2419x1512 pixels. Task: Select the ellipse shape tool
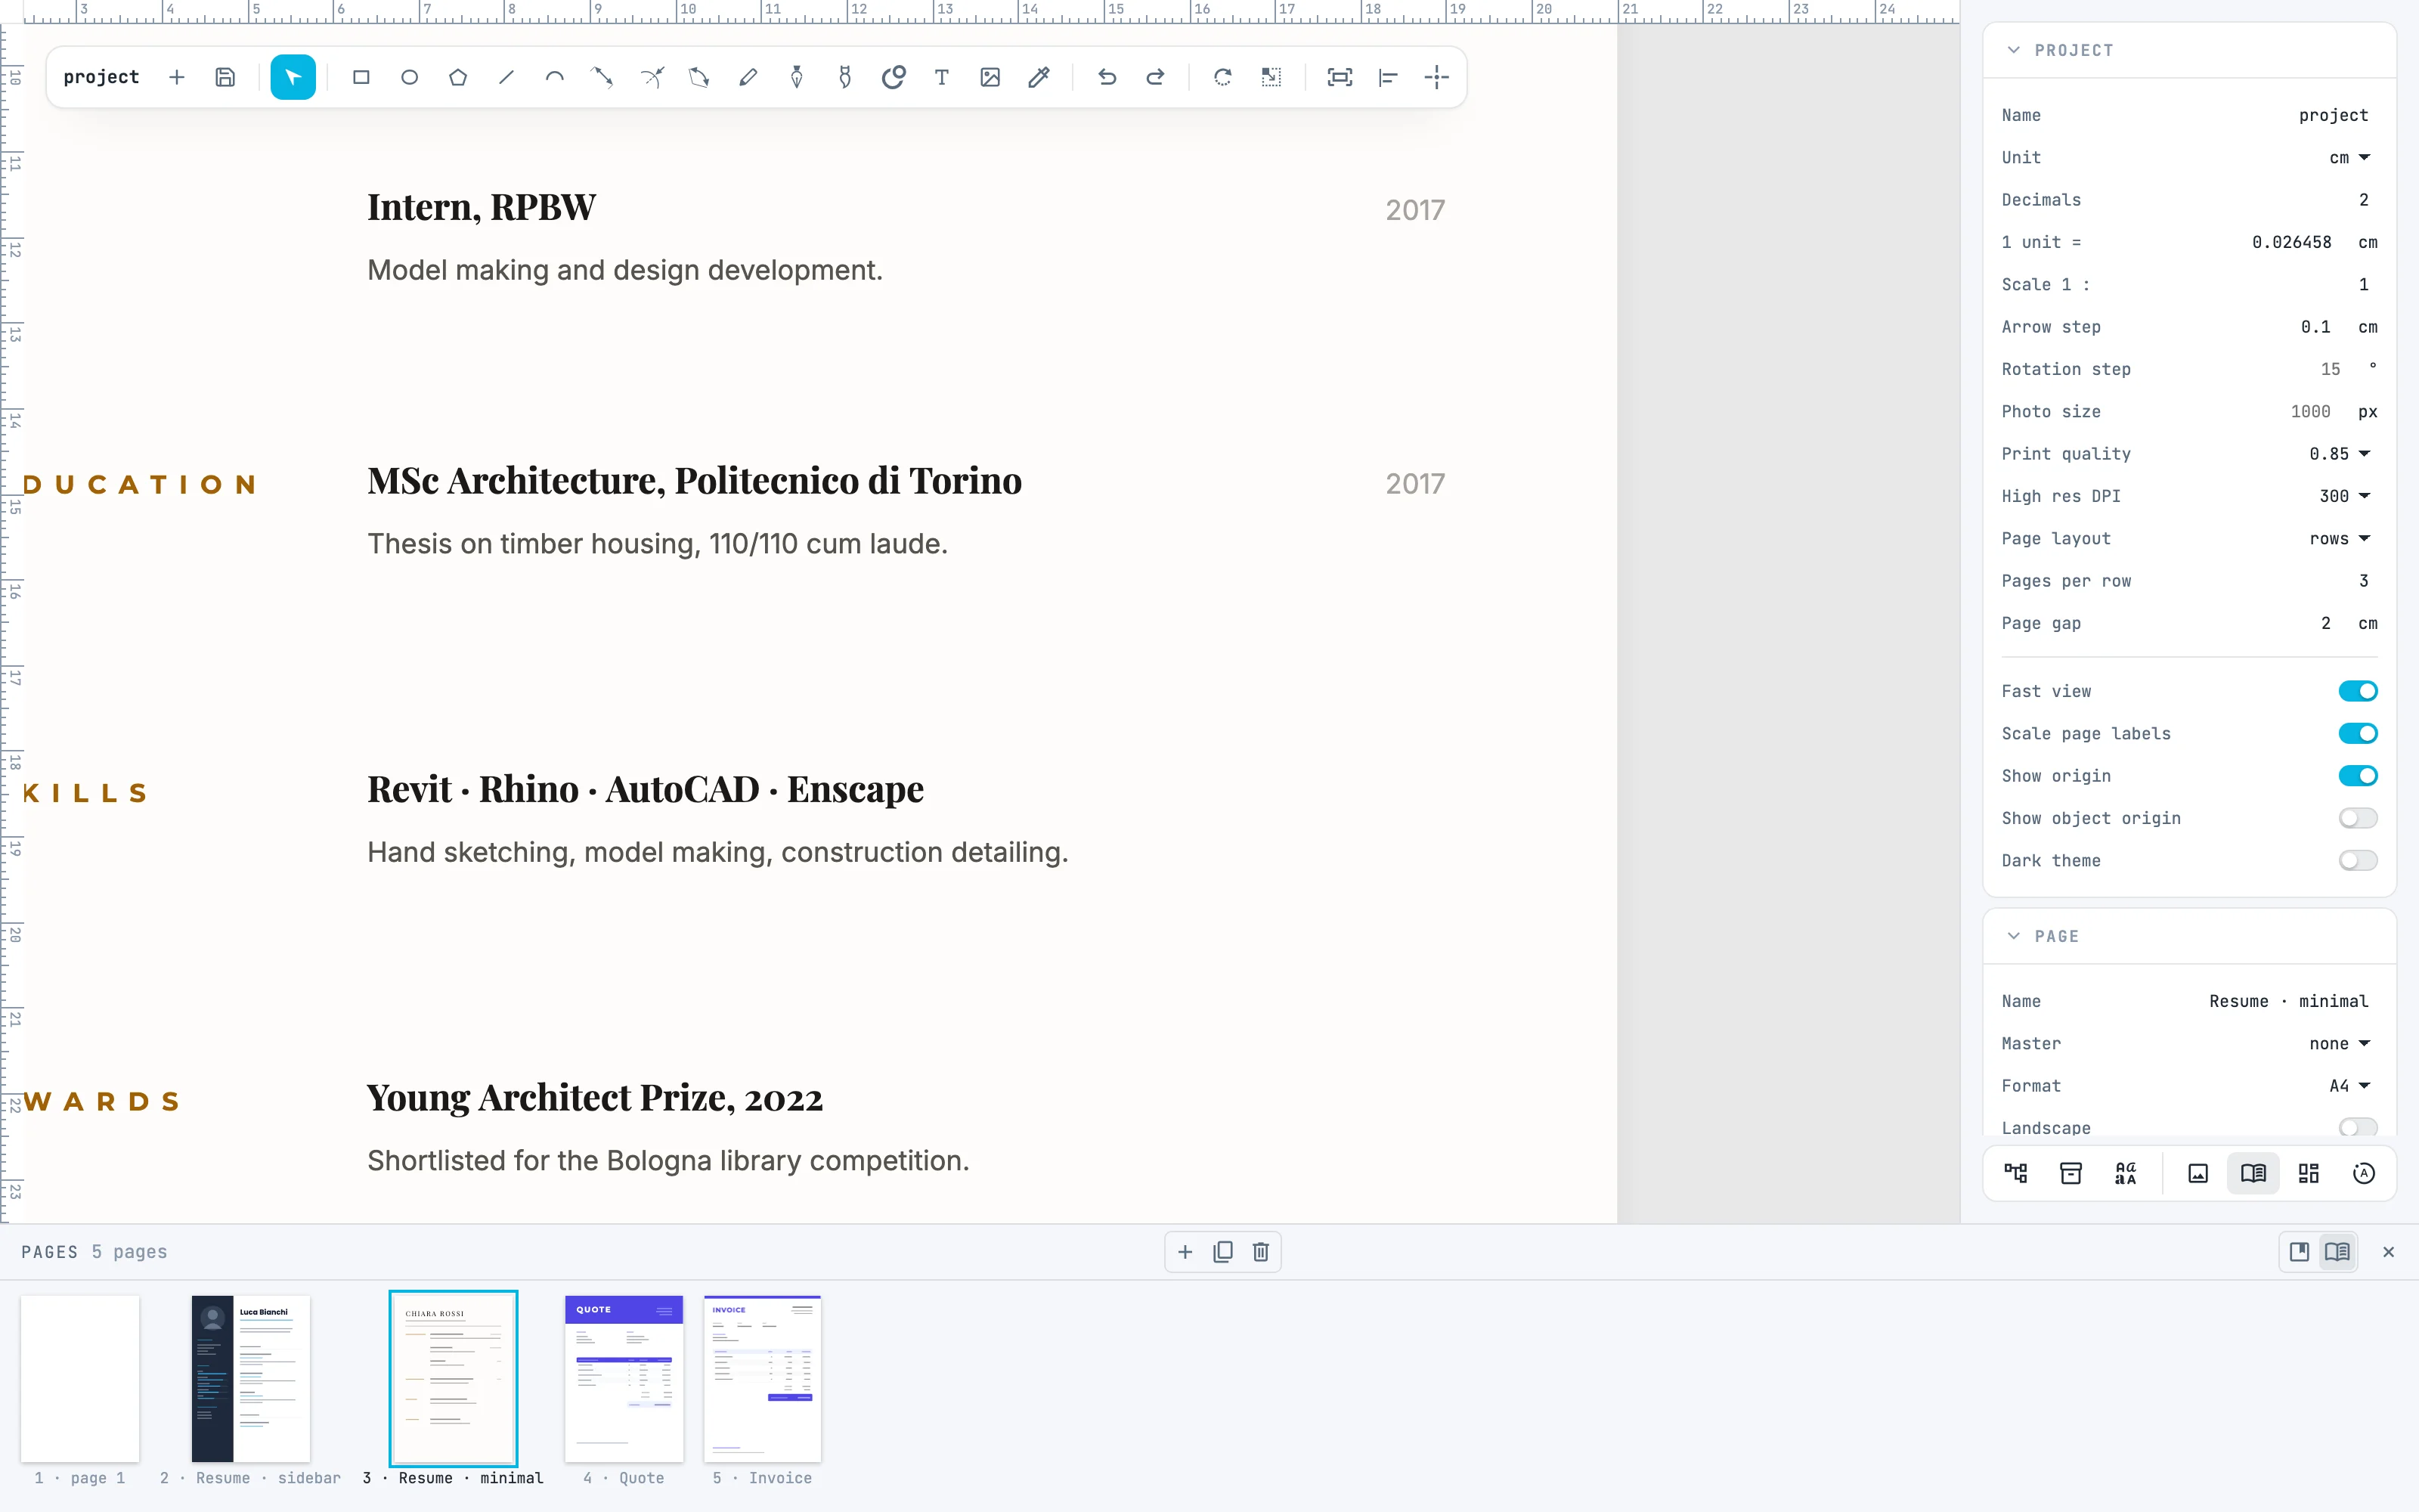pos(410,77)
